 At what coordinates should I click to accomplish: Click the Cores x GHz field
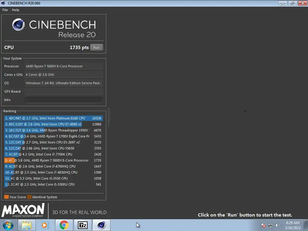click(64, 75)
